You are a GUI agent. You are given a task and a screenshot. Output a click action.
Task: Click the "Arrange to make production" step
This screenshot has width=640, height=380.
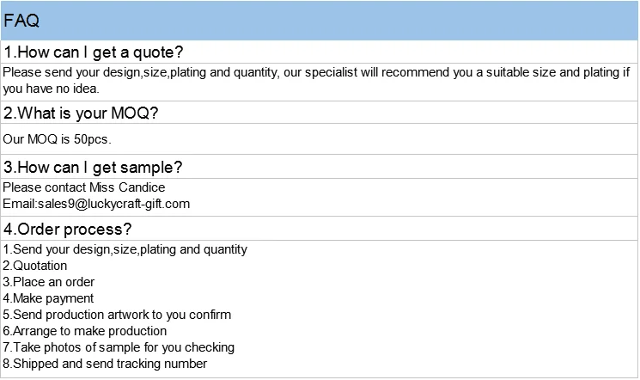click(x=85, y=331)
